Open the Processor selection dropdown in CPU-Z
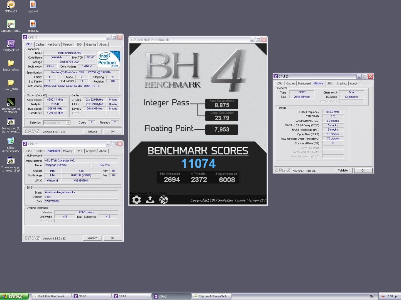Viewport: 401px width, 300px height. [x=57, y=122]
